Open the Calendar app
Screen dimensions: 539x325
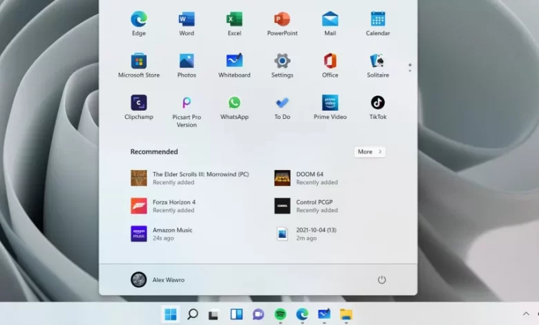click(x=378, y=24)
